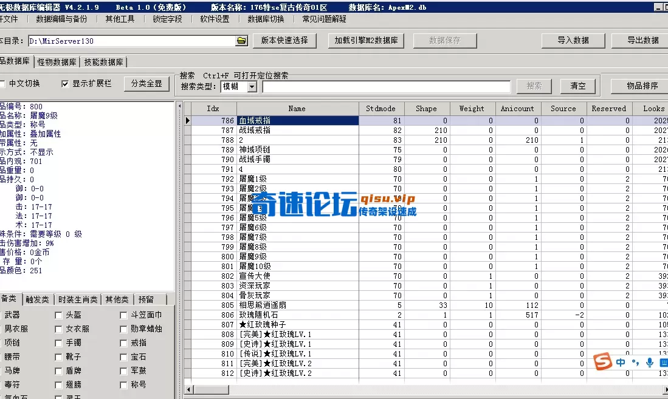The image size is (668, 399).
Task: Enable the 中文切换 checkbox
Action: pos(2,84)
